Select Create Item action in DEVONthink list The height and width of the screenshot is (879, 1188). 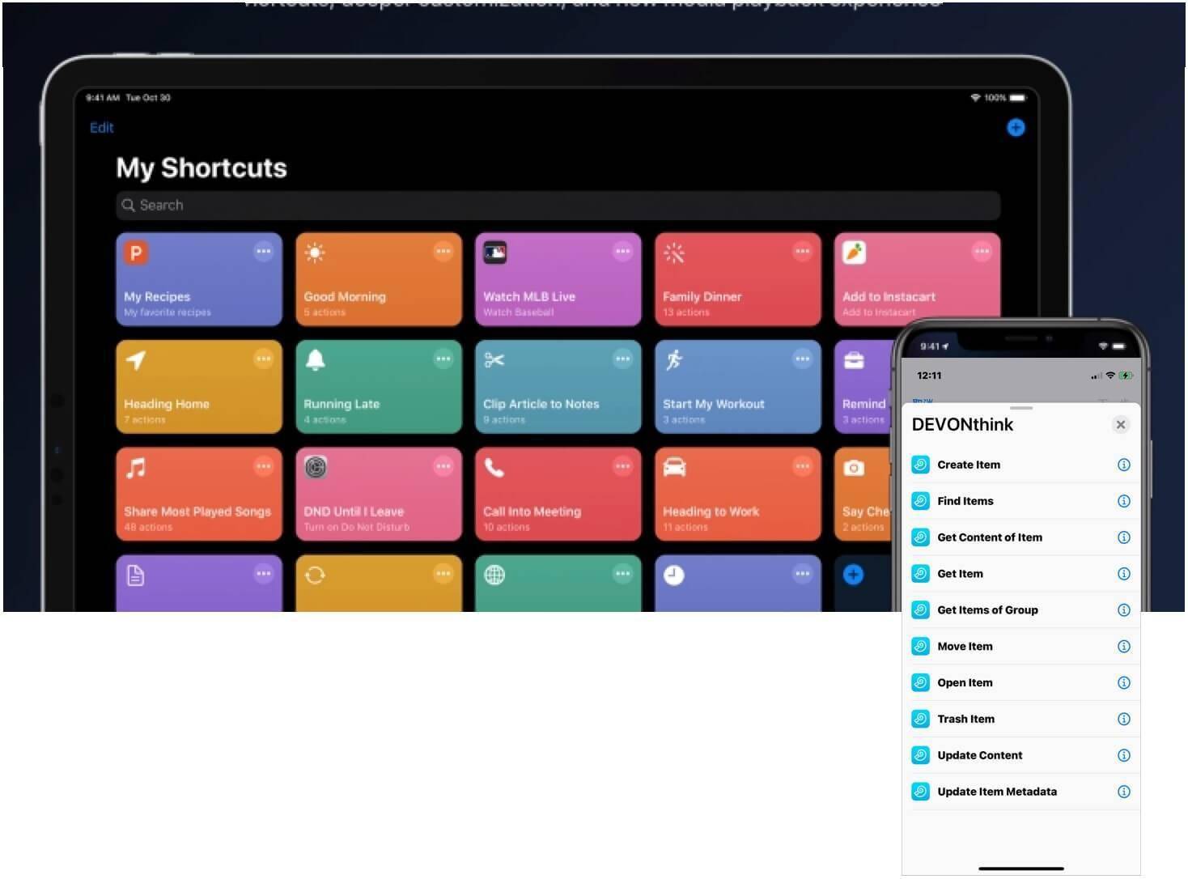[x=969, y=465]
